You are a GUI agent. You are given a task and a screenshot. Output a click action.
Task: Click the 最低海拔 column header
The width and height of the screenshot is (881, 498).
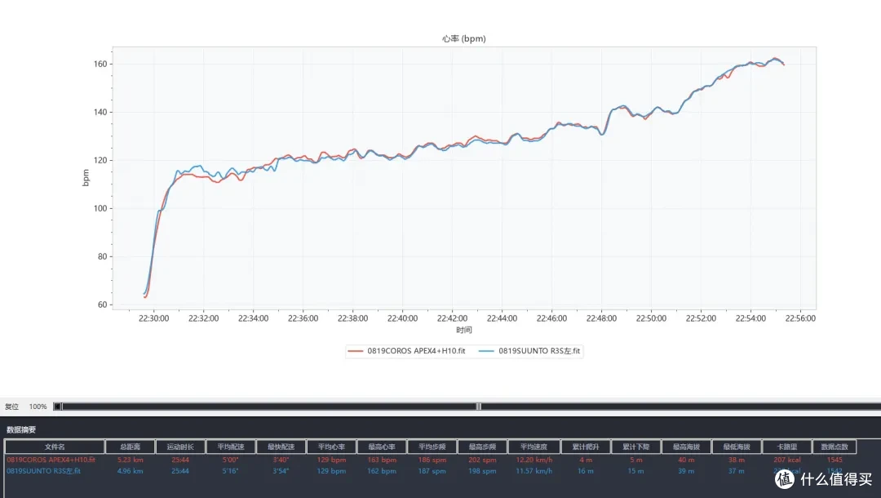pos(737,447)
